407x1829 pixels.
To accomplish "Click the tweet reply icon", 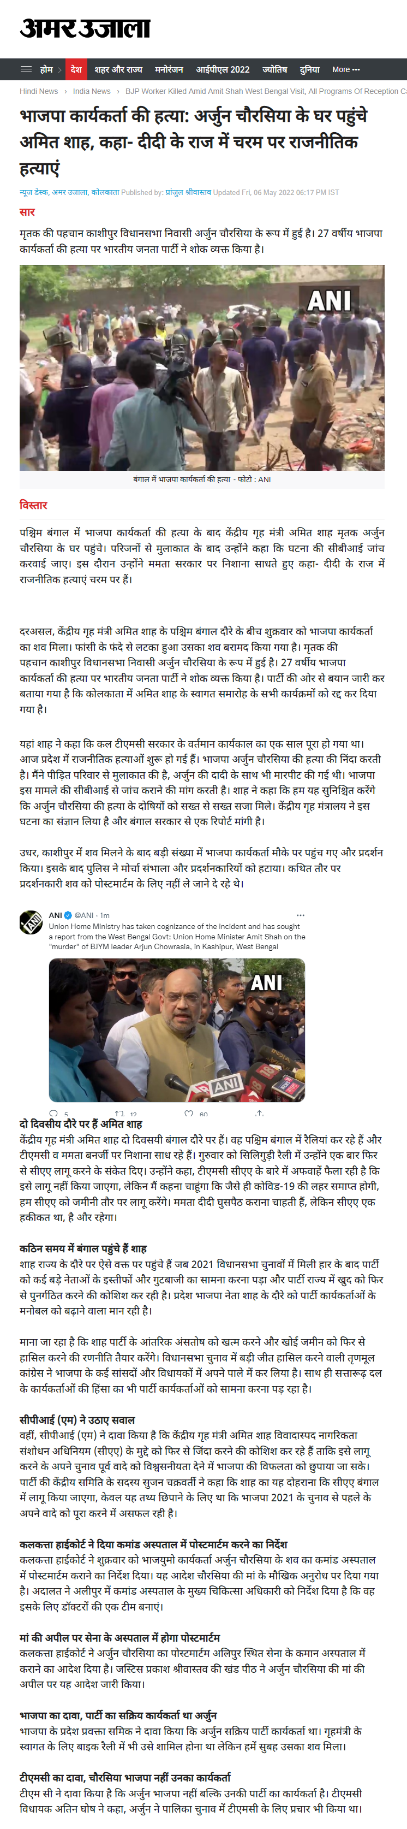I will pyautogui.click(x=54, y=1114).
